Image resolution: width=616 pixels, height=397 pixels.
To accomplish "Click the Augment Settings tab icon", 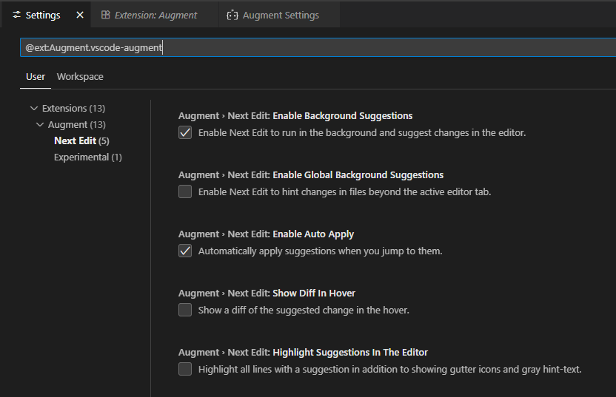I will click(232, 15).
